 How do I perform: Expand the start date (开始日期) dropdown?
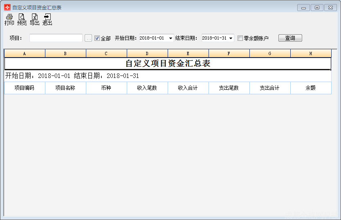[x=170, y=38]
